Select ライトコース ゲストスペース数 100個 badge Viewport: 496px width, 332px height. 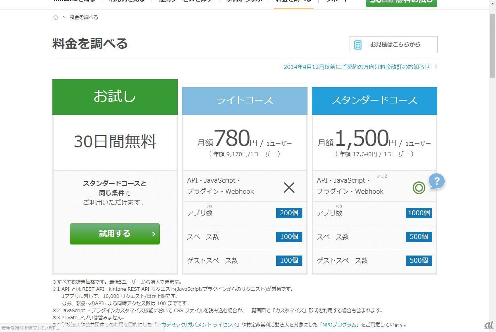(289, 260)
